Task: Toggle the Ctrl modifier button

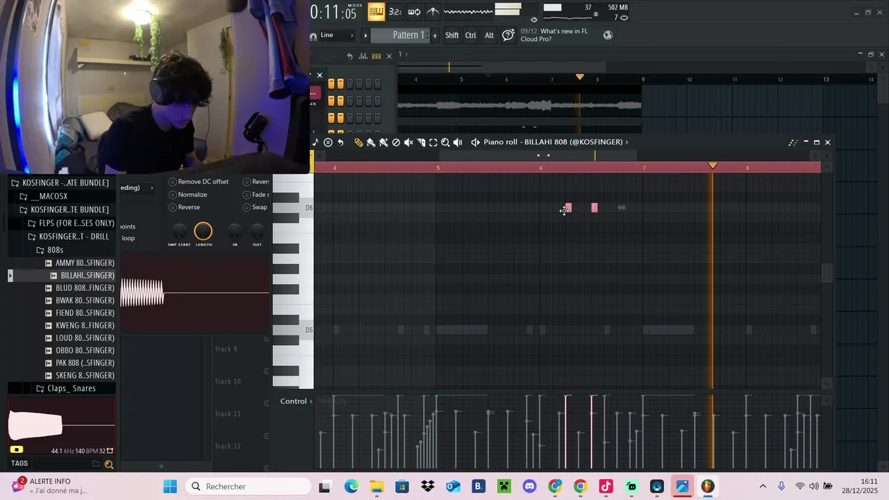Action: pos(471,35)
